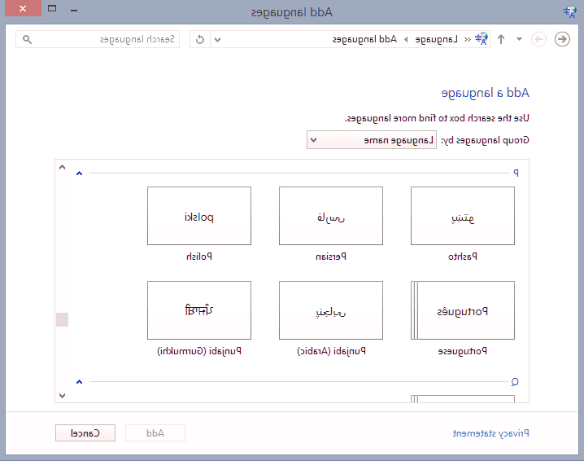Open the Privacy statement link
This screenshot has width=584, height=461.
[x=490, y=433]
